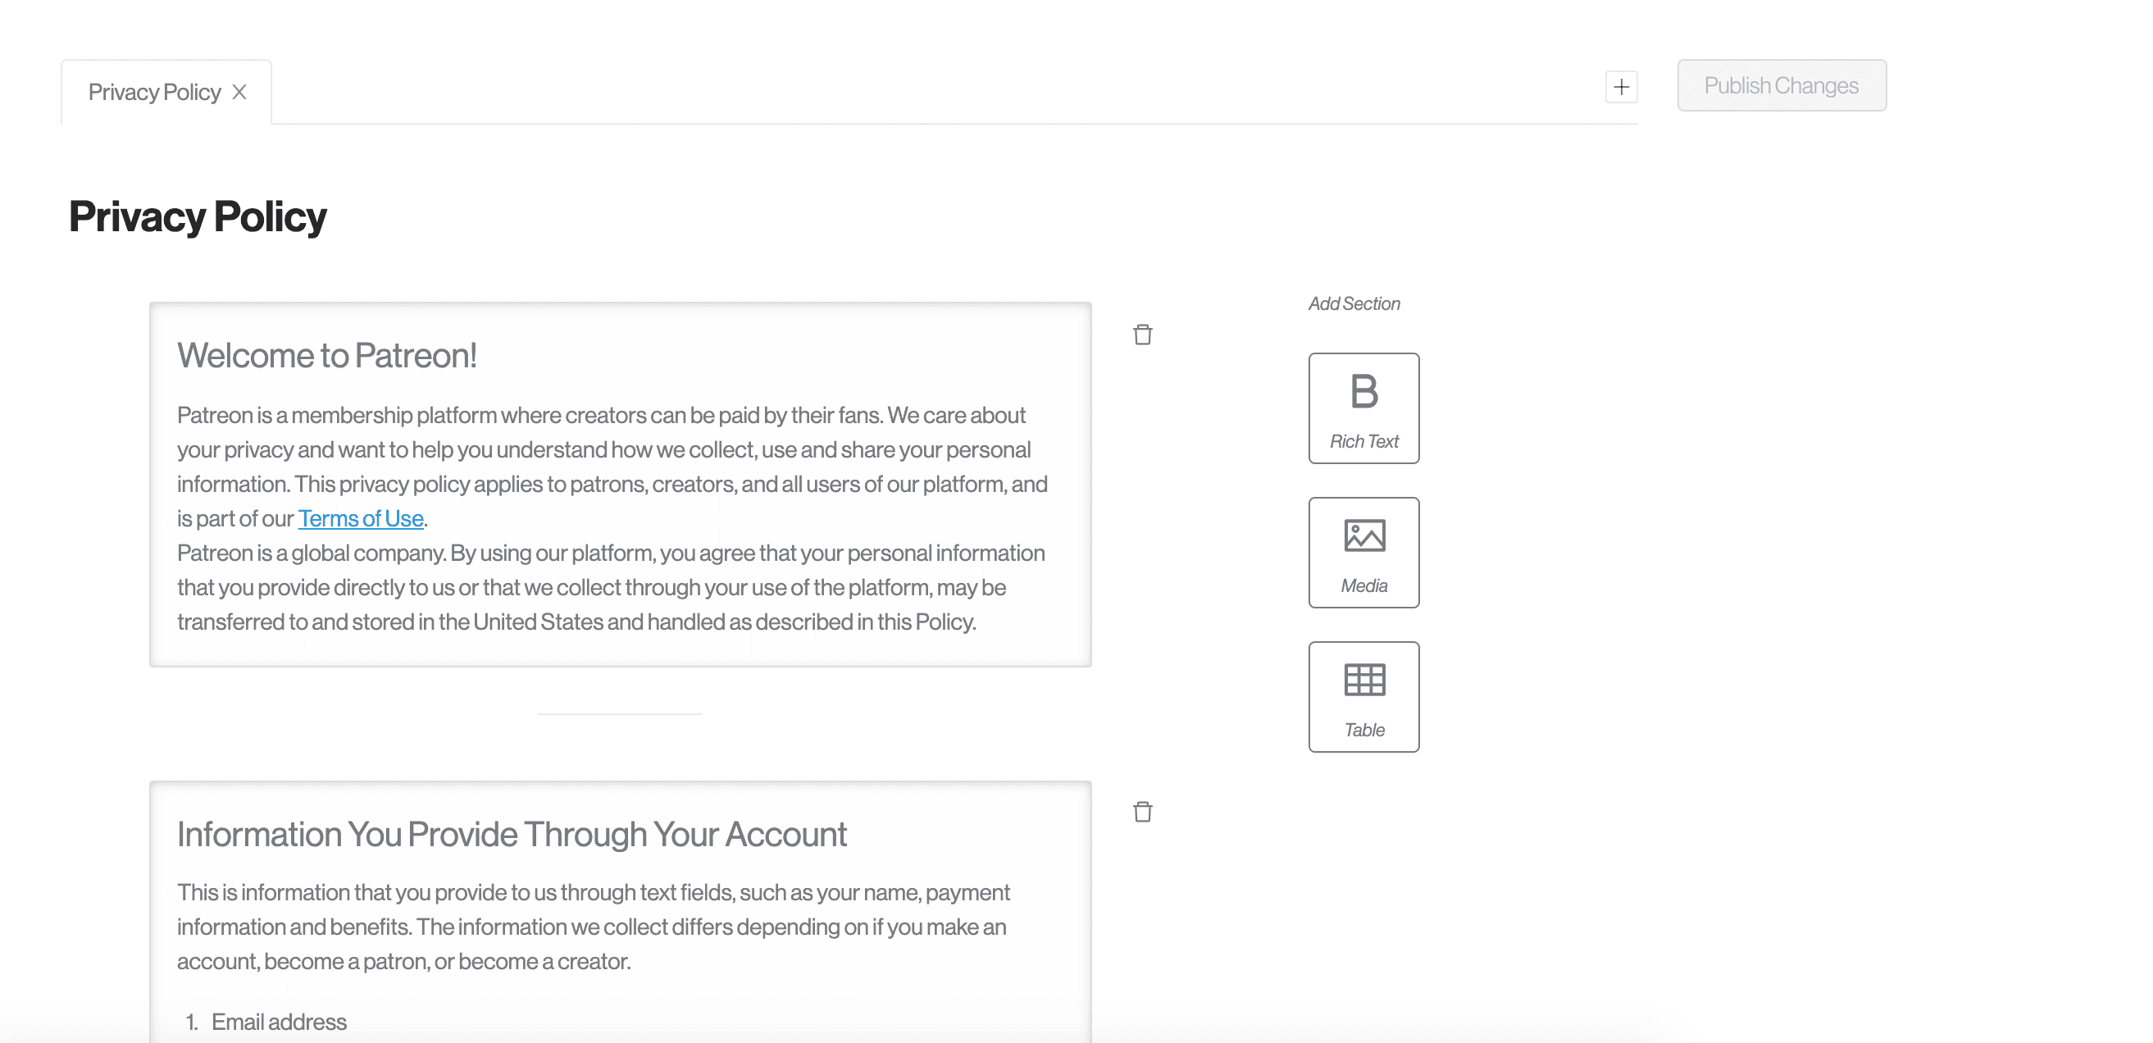
Task: Trash the Information You Provide section
Action: pyautogui.click(x=1142, y=812)
